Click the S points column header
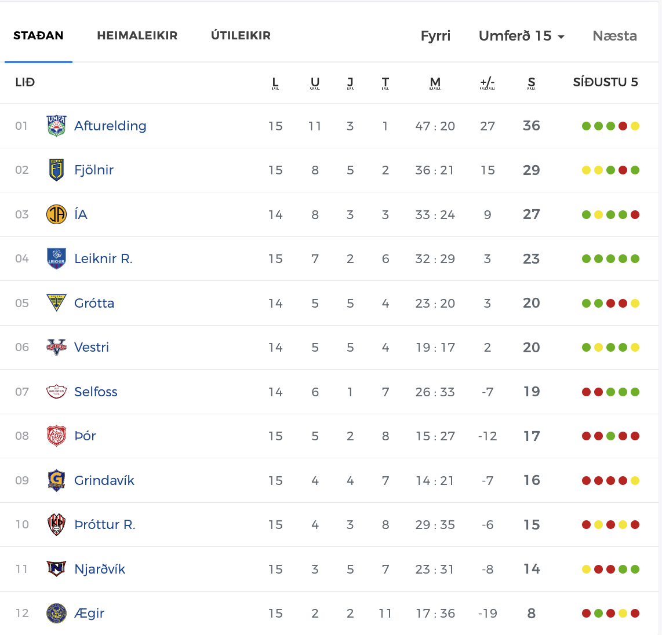 (532, 83)
